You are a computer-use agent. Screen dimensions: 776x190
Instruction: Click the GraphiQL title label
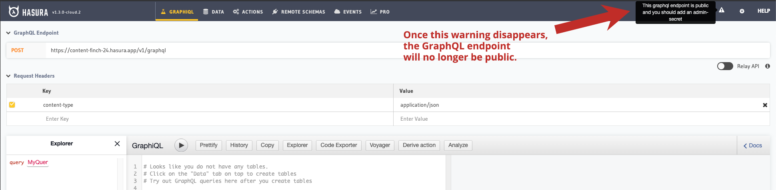[x=148, y=146]
